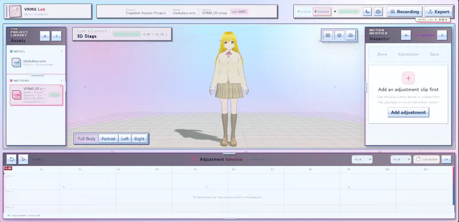Select the Left camera preset
The height and width of the screenshot is (222, 459).
(x=125, y=138)
